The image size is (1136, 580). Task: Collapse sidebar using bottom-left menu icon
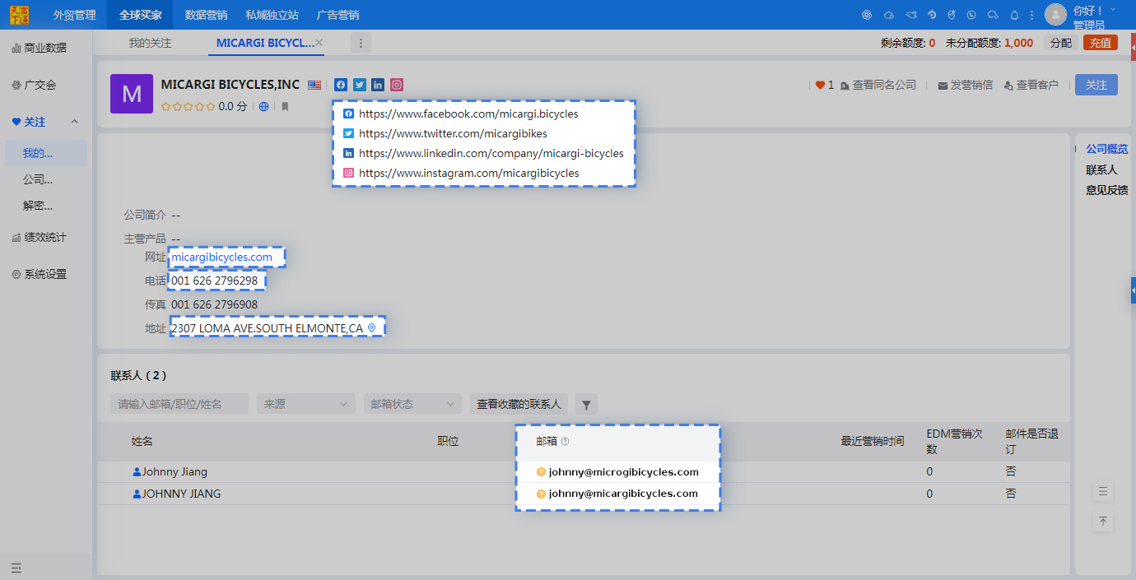(x=16, y=568)
